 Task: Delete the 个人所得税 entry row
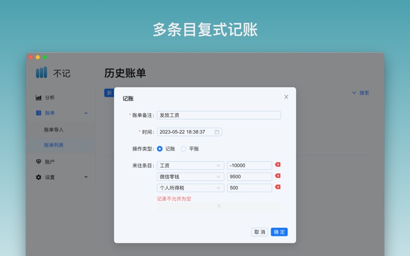[278, 187]
